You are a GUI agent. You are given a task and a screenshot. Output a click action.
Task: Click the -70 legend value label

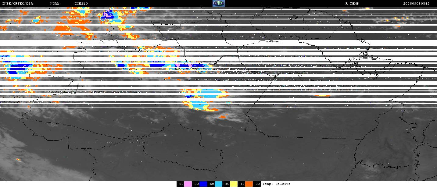195,184
